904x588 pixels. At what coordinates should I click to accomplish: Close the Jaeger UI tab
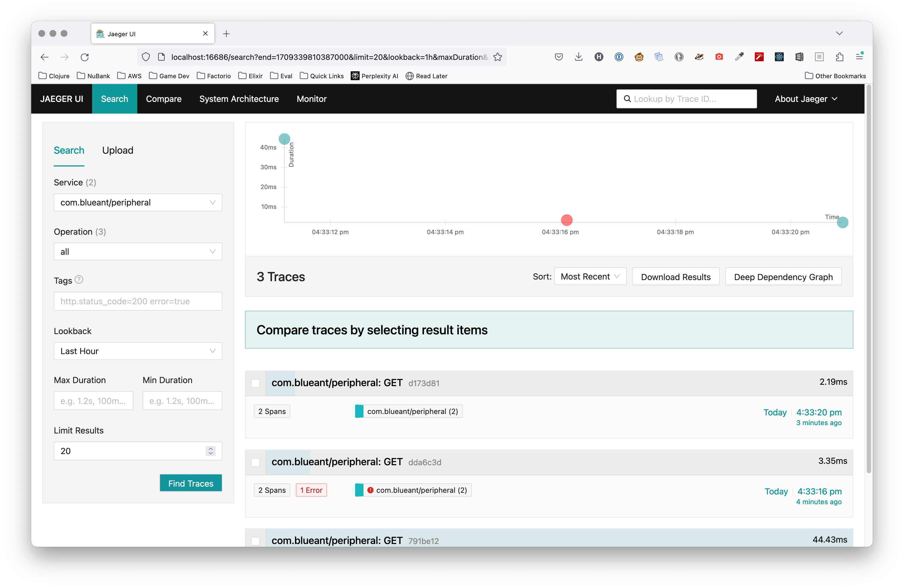tap(205, 33)
